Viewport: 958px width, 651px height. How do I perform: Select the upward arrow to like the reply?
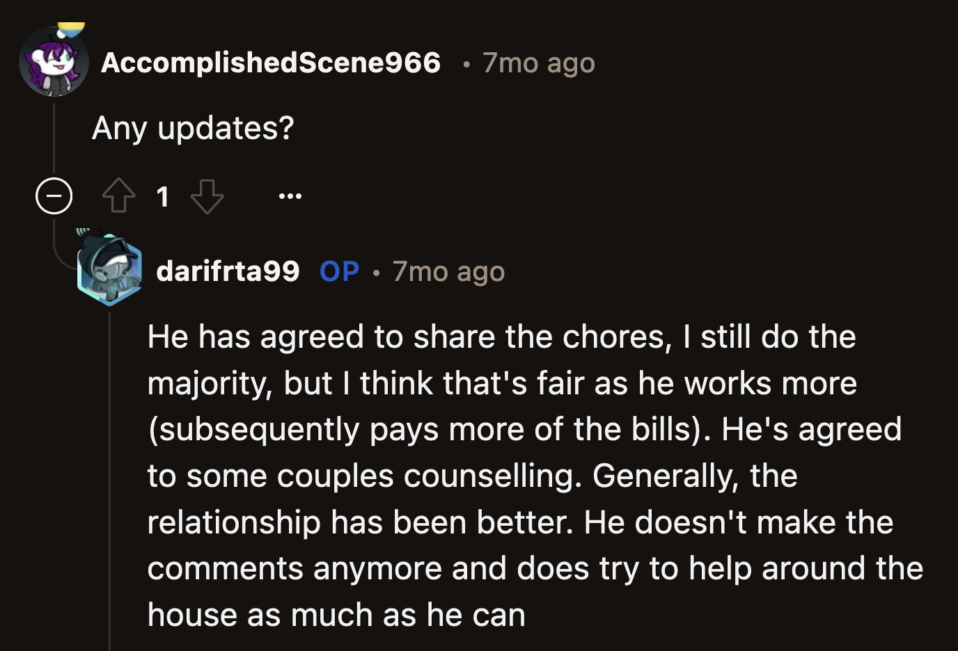119,195
